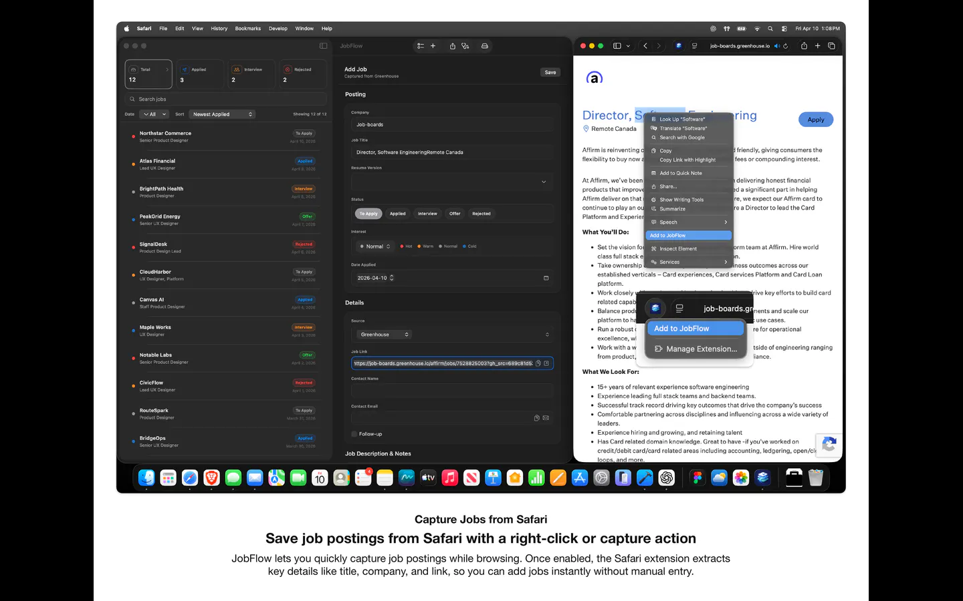Click the Warm interest color dot
The width and height of the screenshot is (963, 601).
tap(419, 246)
